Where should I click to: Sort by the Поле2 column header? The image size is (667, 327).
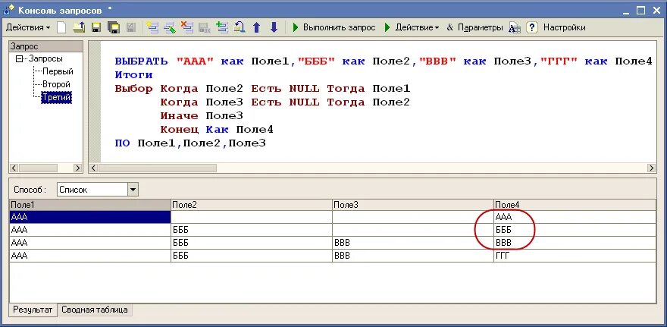pos(252,205)
